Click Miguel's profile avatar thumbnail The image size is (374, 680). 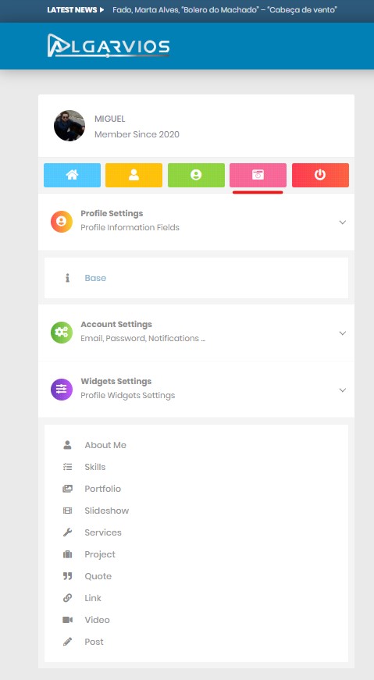[x=69, y=126]
